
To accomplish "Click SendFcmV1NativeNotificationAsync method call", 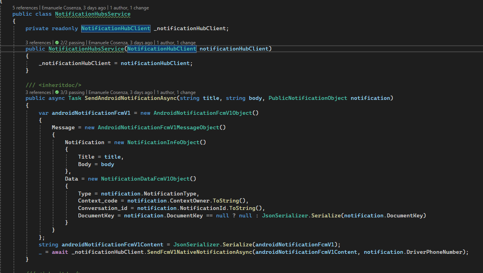I will click(x=200, y=252).
